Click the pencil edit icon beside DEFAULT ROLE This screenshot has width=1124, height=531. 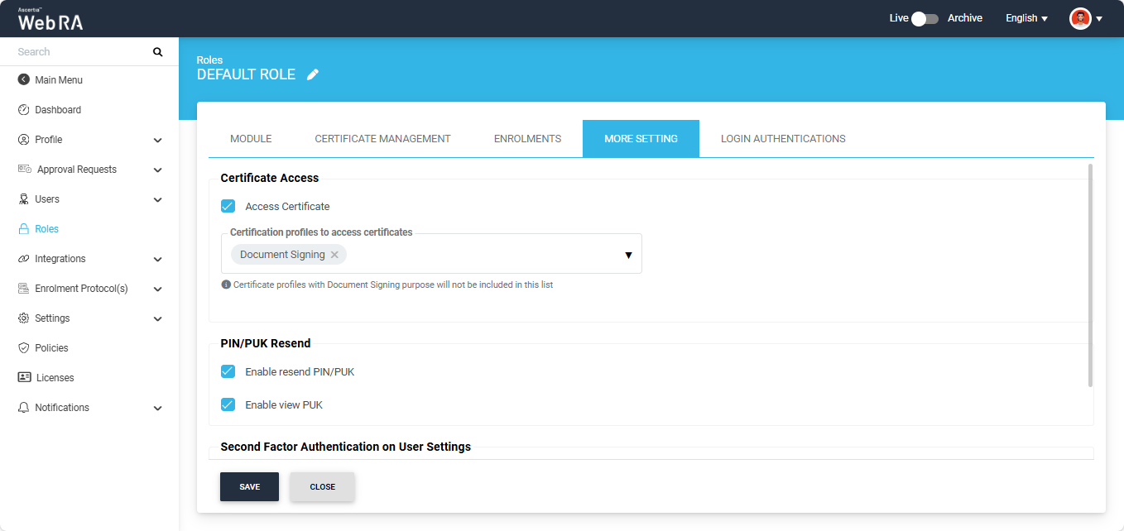tap(312, 74)
